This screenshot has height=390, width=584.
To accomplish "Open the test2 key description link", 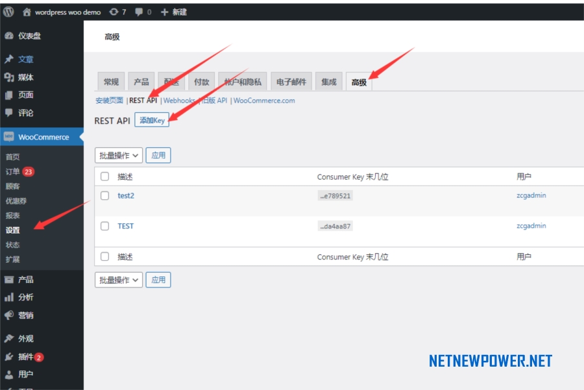I will pos(126,195).
